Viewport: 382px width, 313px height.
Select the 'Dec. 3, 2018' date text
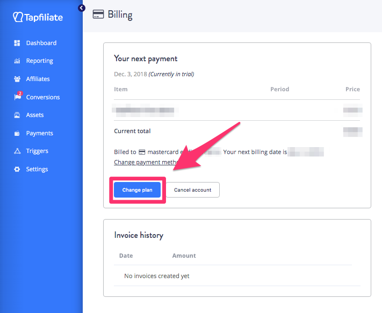coord(131,74)
